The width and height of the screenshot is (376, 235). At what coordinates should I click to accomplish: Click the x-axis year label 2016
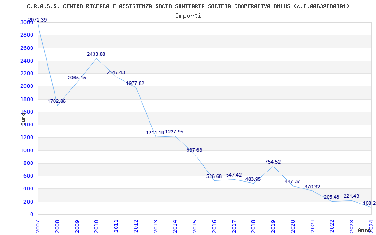click(214, 227)
